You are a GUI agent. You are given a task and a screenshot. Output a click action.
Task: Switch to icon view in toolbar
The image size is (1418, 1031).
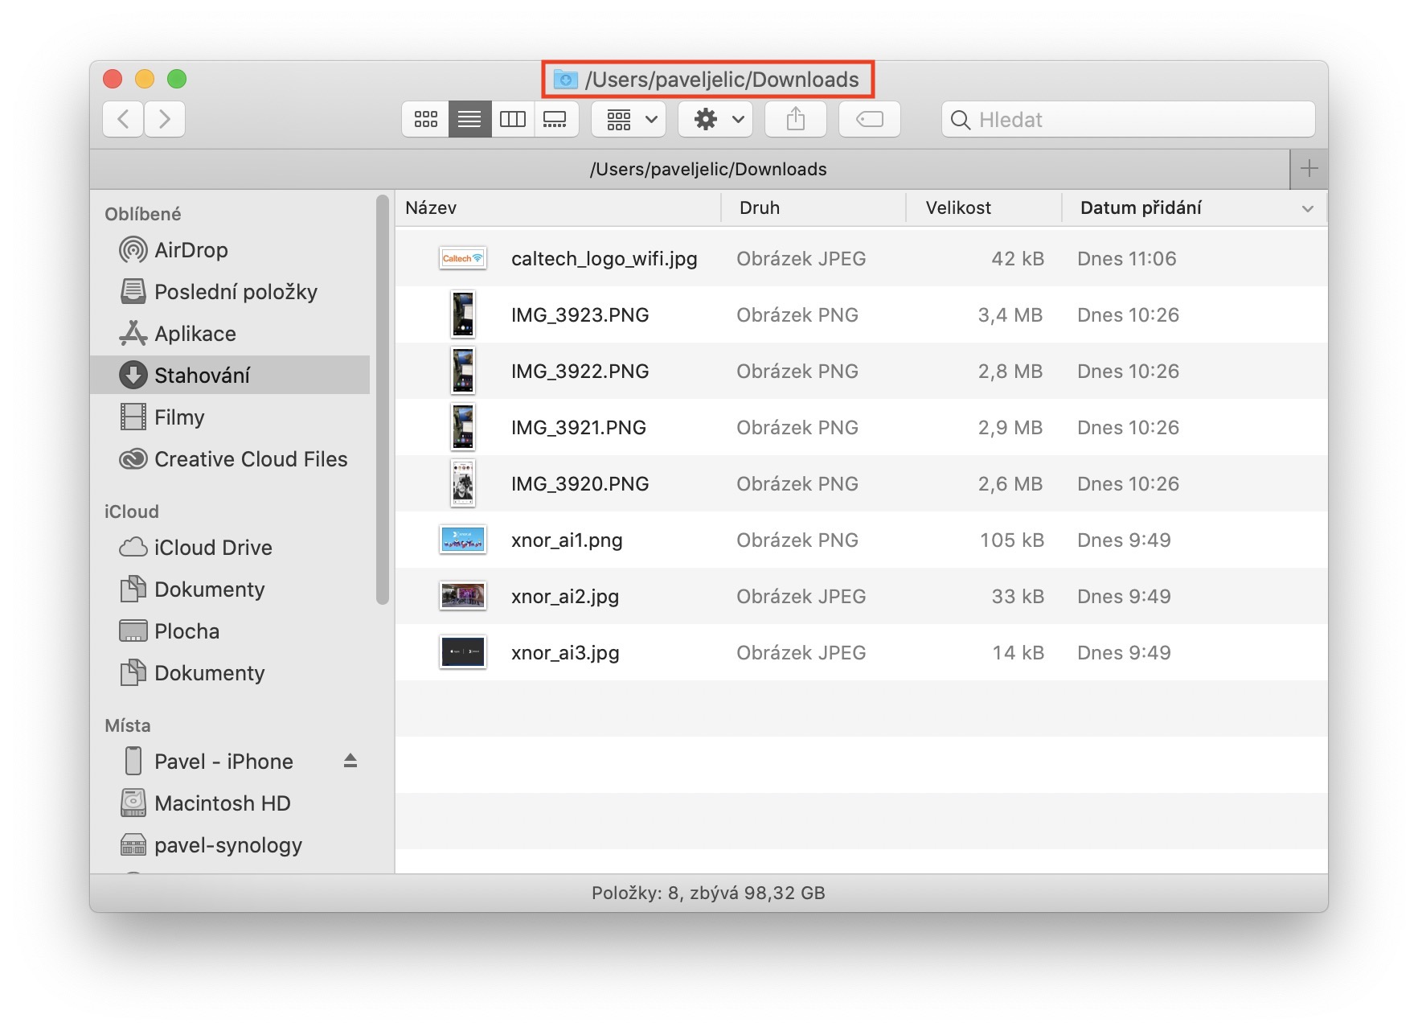[425, 120]
